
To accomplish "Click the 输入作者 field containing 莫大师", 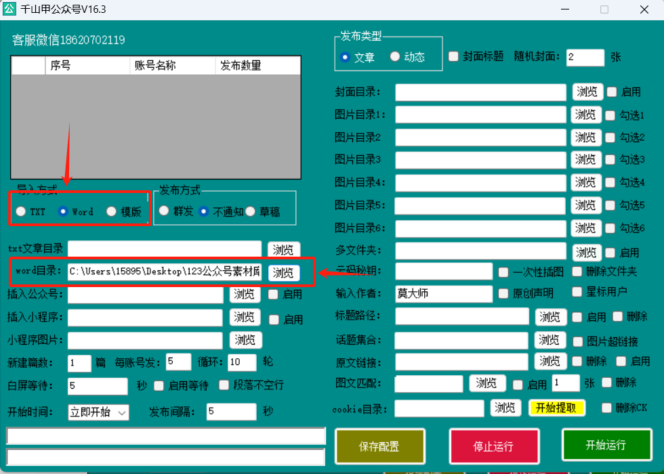I will tap(444, 294).
